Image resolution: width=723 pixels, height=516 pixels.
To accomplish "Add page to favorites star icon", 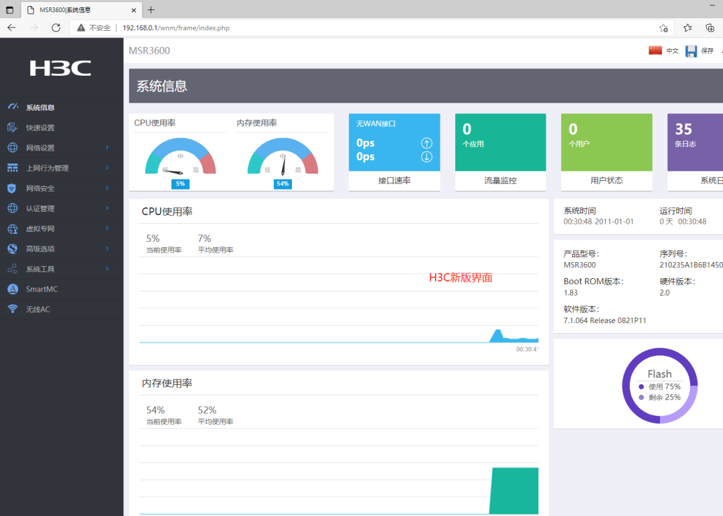I will (663, 27).
